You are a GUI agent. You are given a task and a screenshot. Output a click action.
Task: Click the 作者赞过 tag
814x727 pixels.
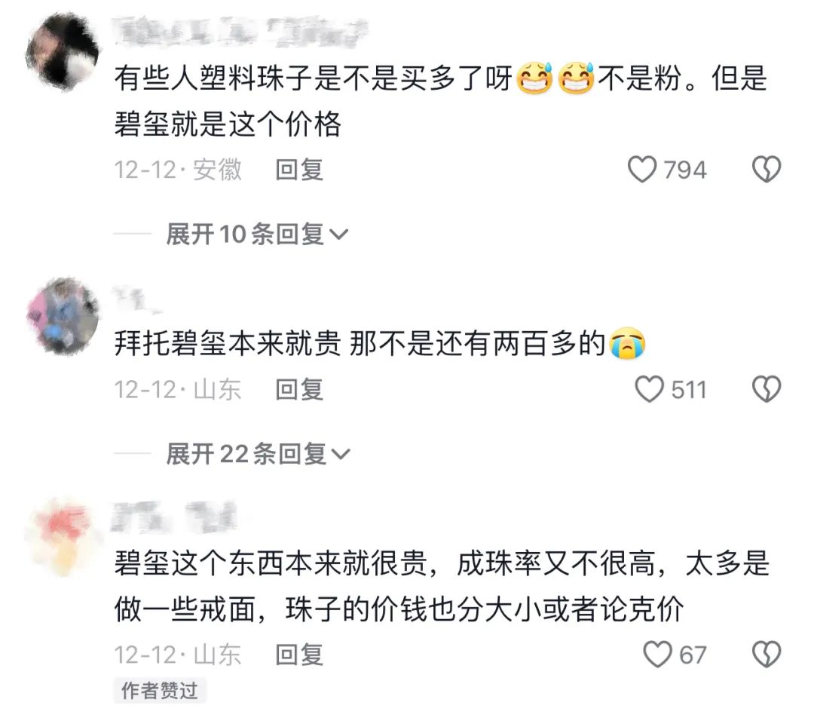(x=160, y=691)
